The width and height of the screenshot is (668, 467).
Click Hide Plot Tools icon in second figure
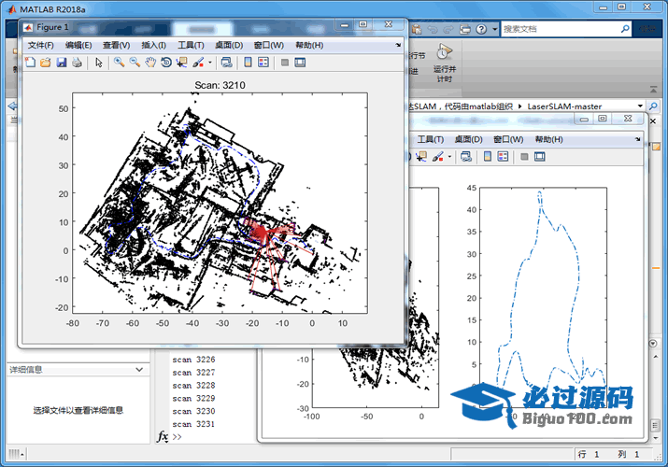tap(524, 157)
